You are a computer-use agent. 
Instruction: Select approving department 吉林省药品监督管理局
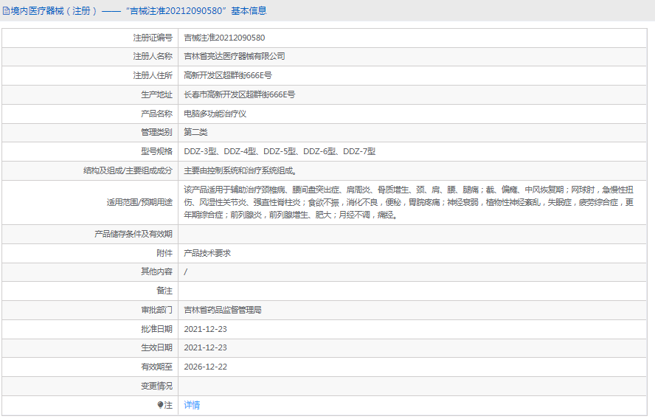223,310
